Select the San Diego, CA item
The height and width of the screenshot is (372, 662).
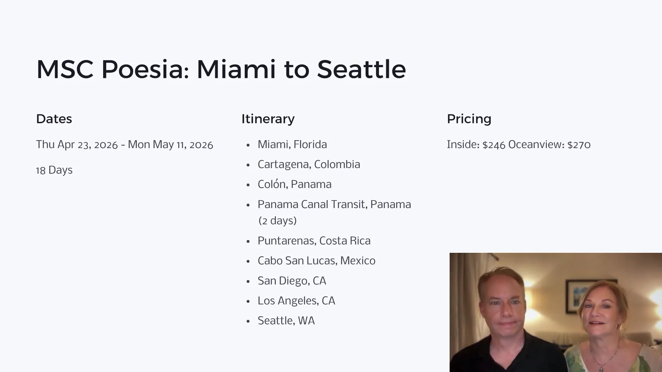coord(292,281)
